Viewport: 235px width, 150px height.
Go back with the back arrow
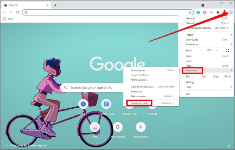4,12
